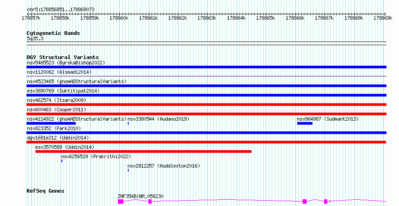Click the 178857k ruler tick label
This screenshot has width=399, height=206.
31,18
